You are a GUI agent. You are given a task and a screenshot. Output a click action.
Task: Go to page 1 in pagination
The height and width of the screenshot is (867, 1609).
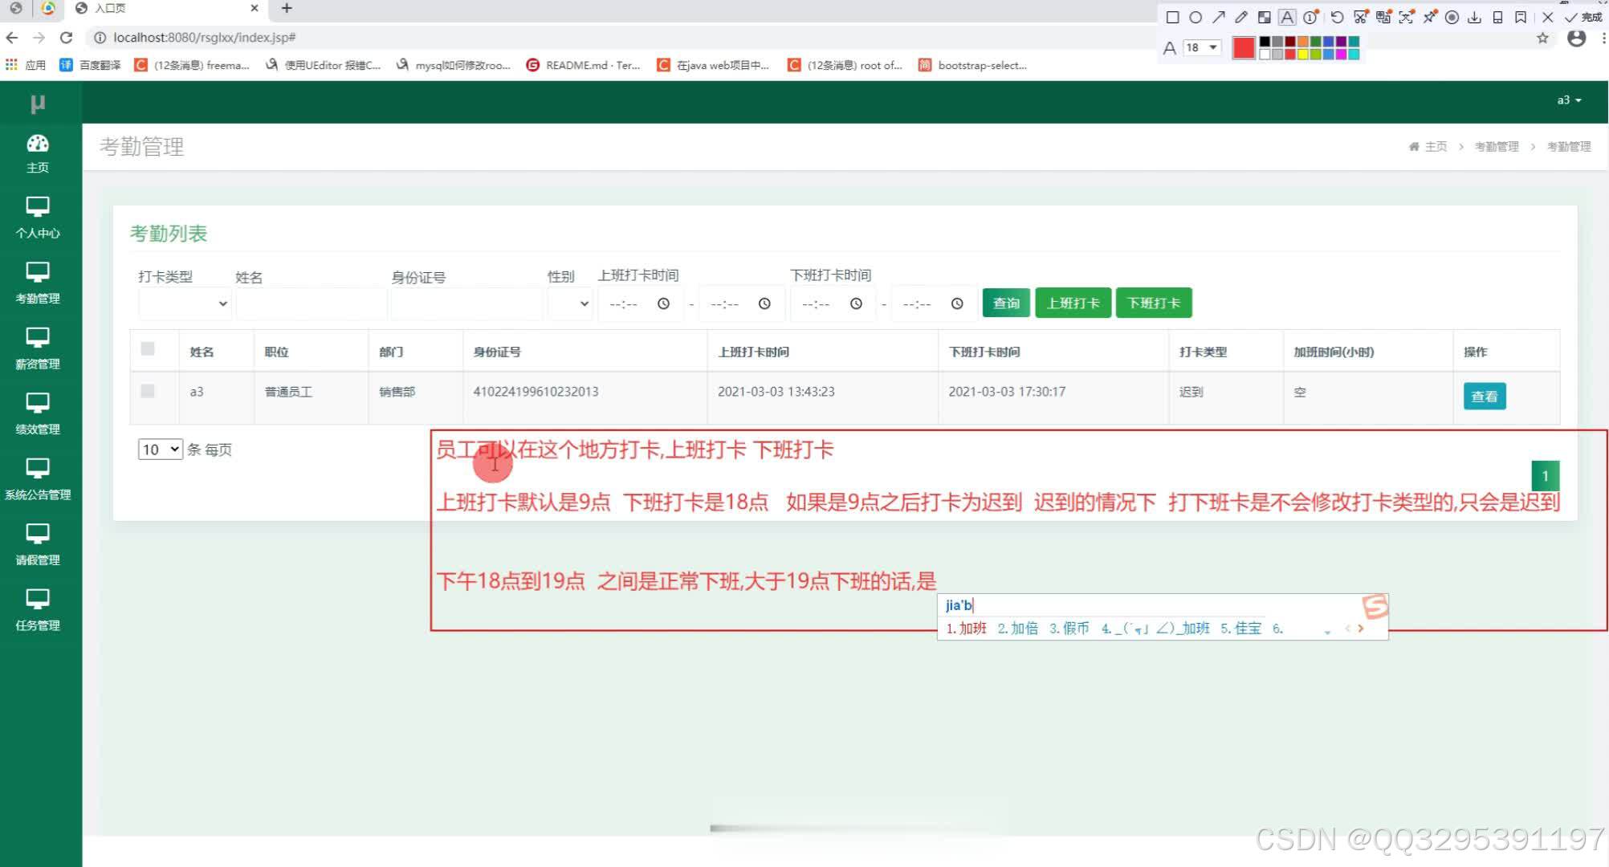tap(1546, 476)
